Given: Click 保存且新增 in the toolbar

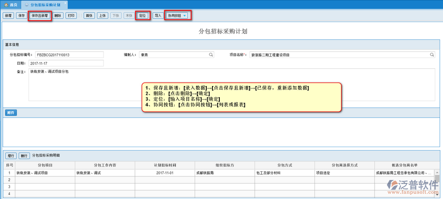Looking at the screenshot, I should click(x=40, y=16).
